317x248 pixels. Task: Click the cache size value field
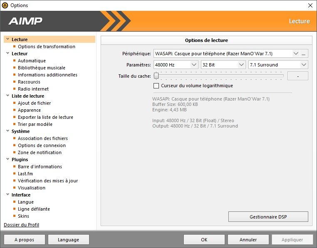tap(298, 76)
